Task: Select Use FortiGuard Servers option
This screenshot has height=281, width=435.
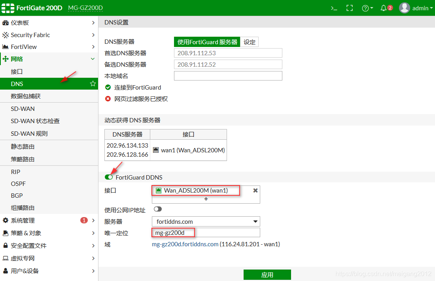Action: click(207, 42)
